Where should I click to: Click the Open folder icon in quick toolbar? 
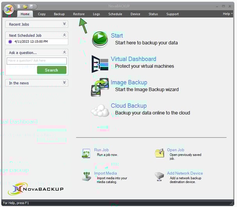(25, 7)
